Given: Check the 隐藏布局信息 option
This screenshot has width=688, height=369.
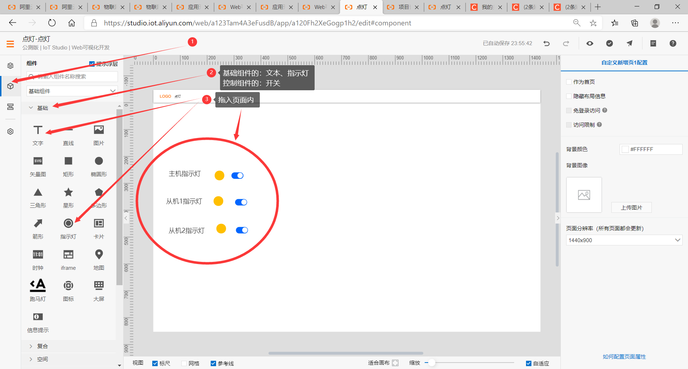Looking at the screenshot, I should pos(569,96).
